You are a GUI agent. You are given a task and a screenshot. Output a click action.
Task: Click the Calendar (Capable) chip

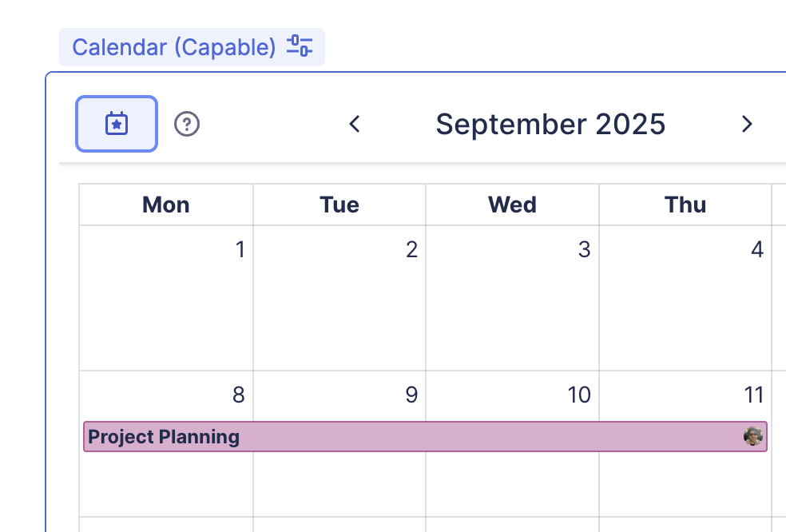(x=172, y=46)
